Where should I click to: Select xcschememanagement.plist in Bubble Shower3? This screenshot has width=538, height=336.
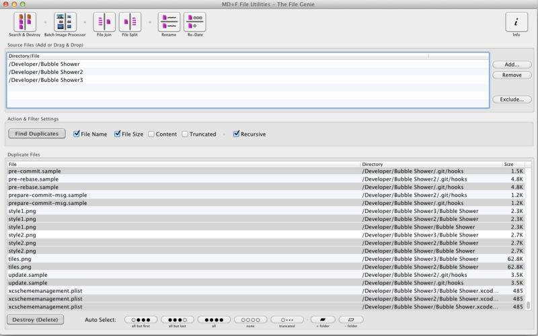click(x=266, y=291)
